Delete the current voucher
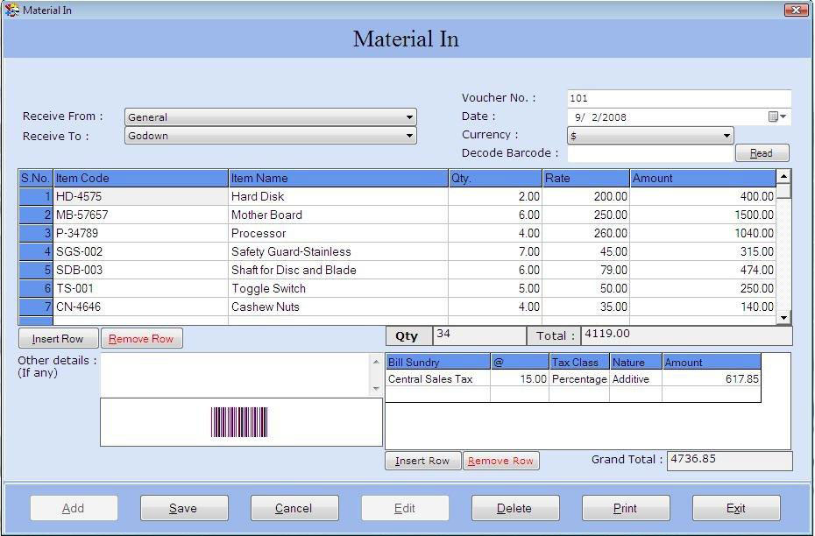Screen dimensions: 815x536 point(515,507)
